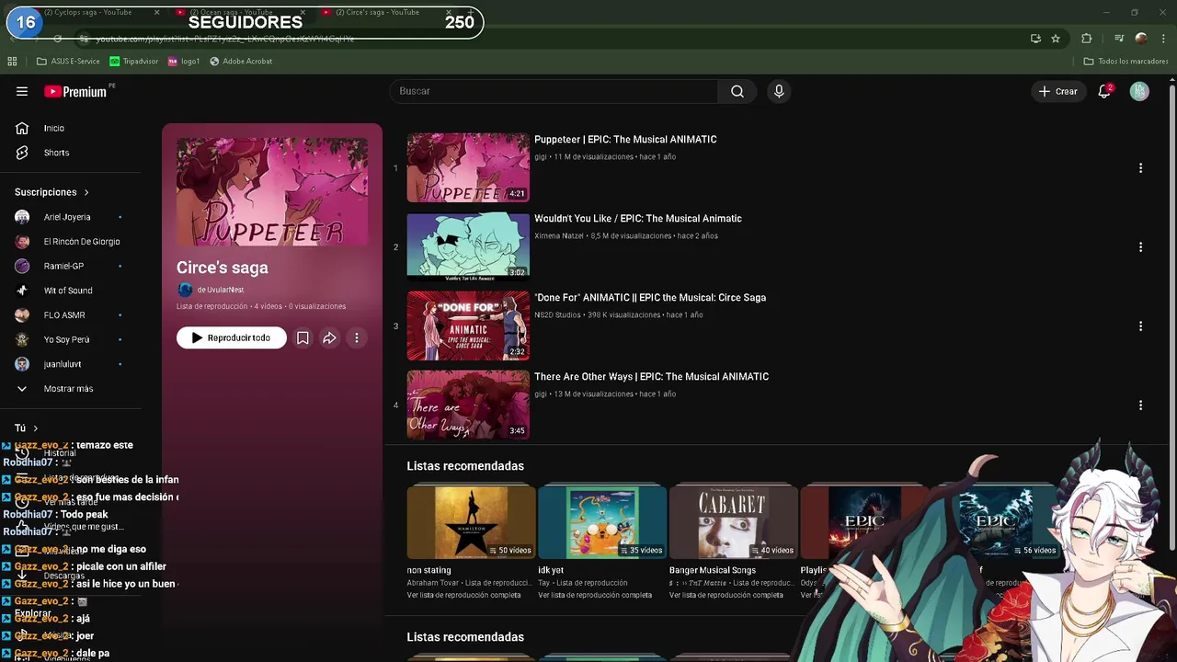Open Ximena Natzel channel name
The height and width of the screenshot is (662, 1177).
[x=559, y=235]
